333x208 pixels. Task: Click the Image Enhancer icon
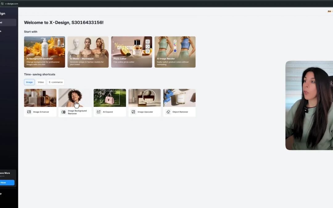pos(29,112)
